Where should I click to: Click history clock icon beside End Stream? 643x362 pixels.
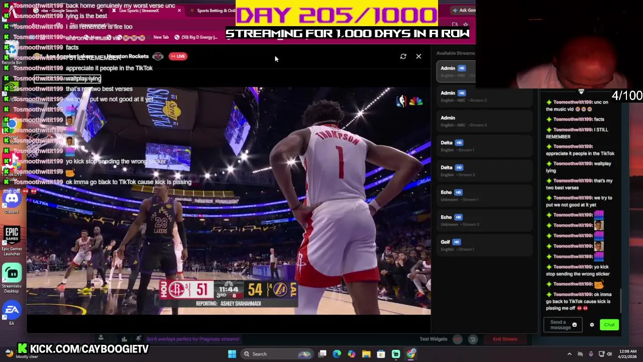[473, 339]
